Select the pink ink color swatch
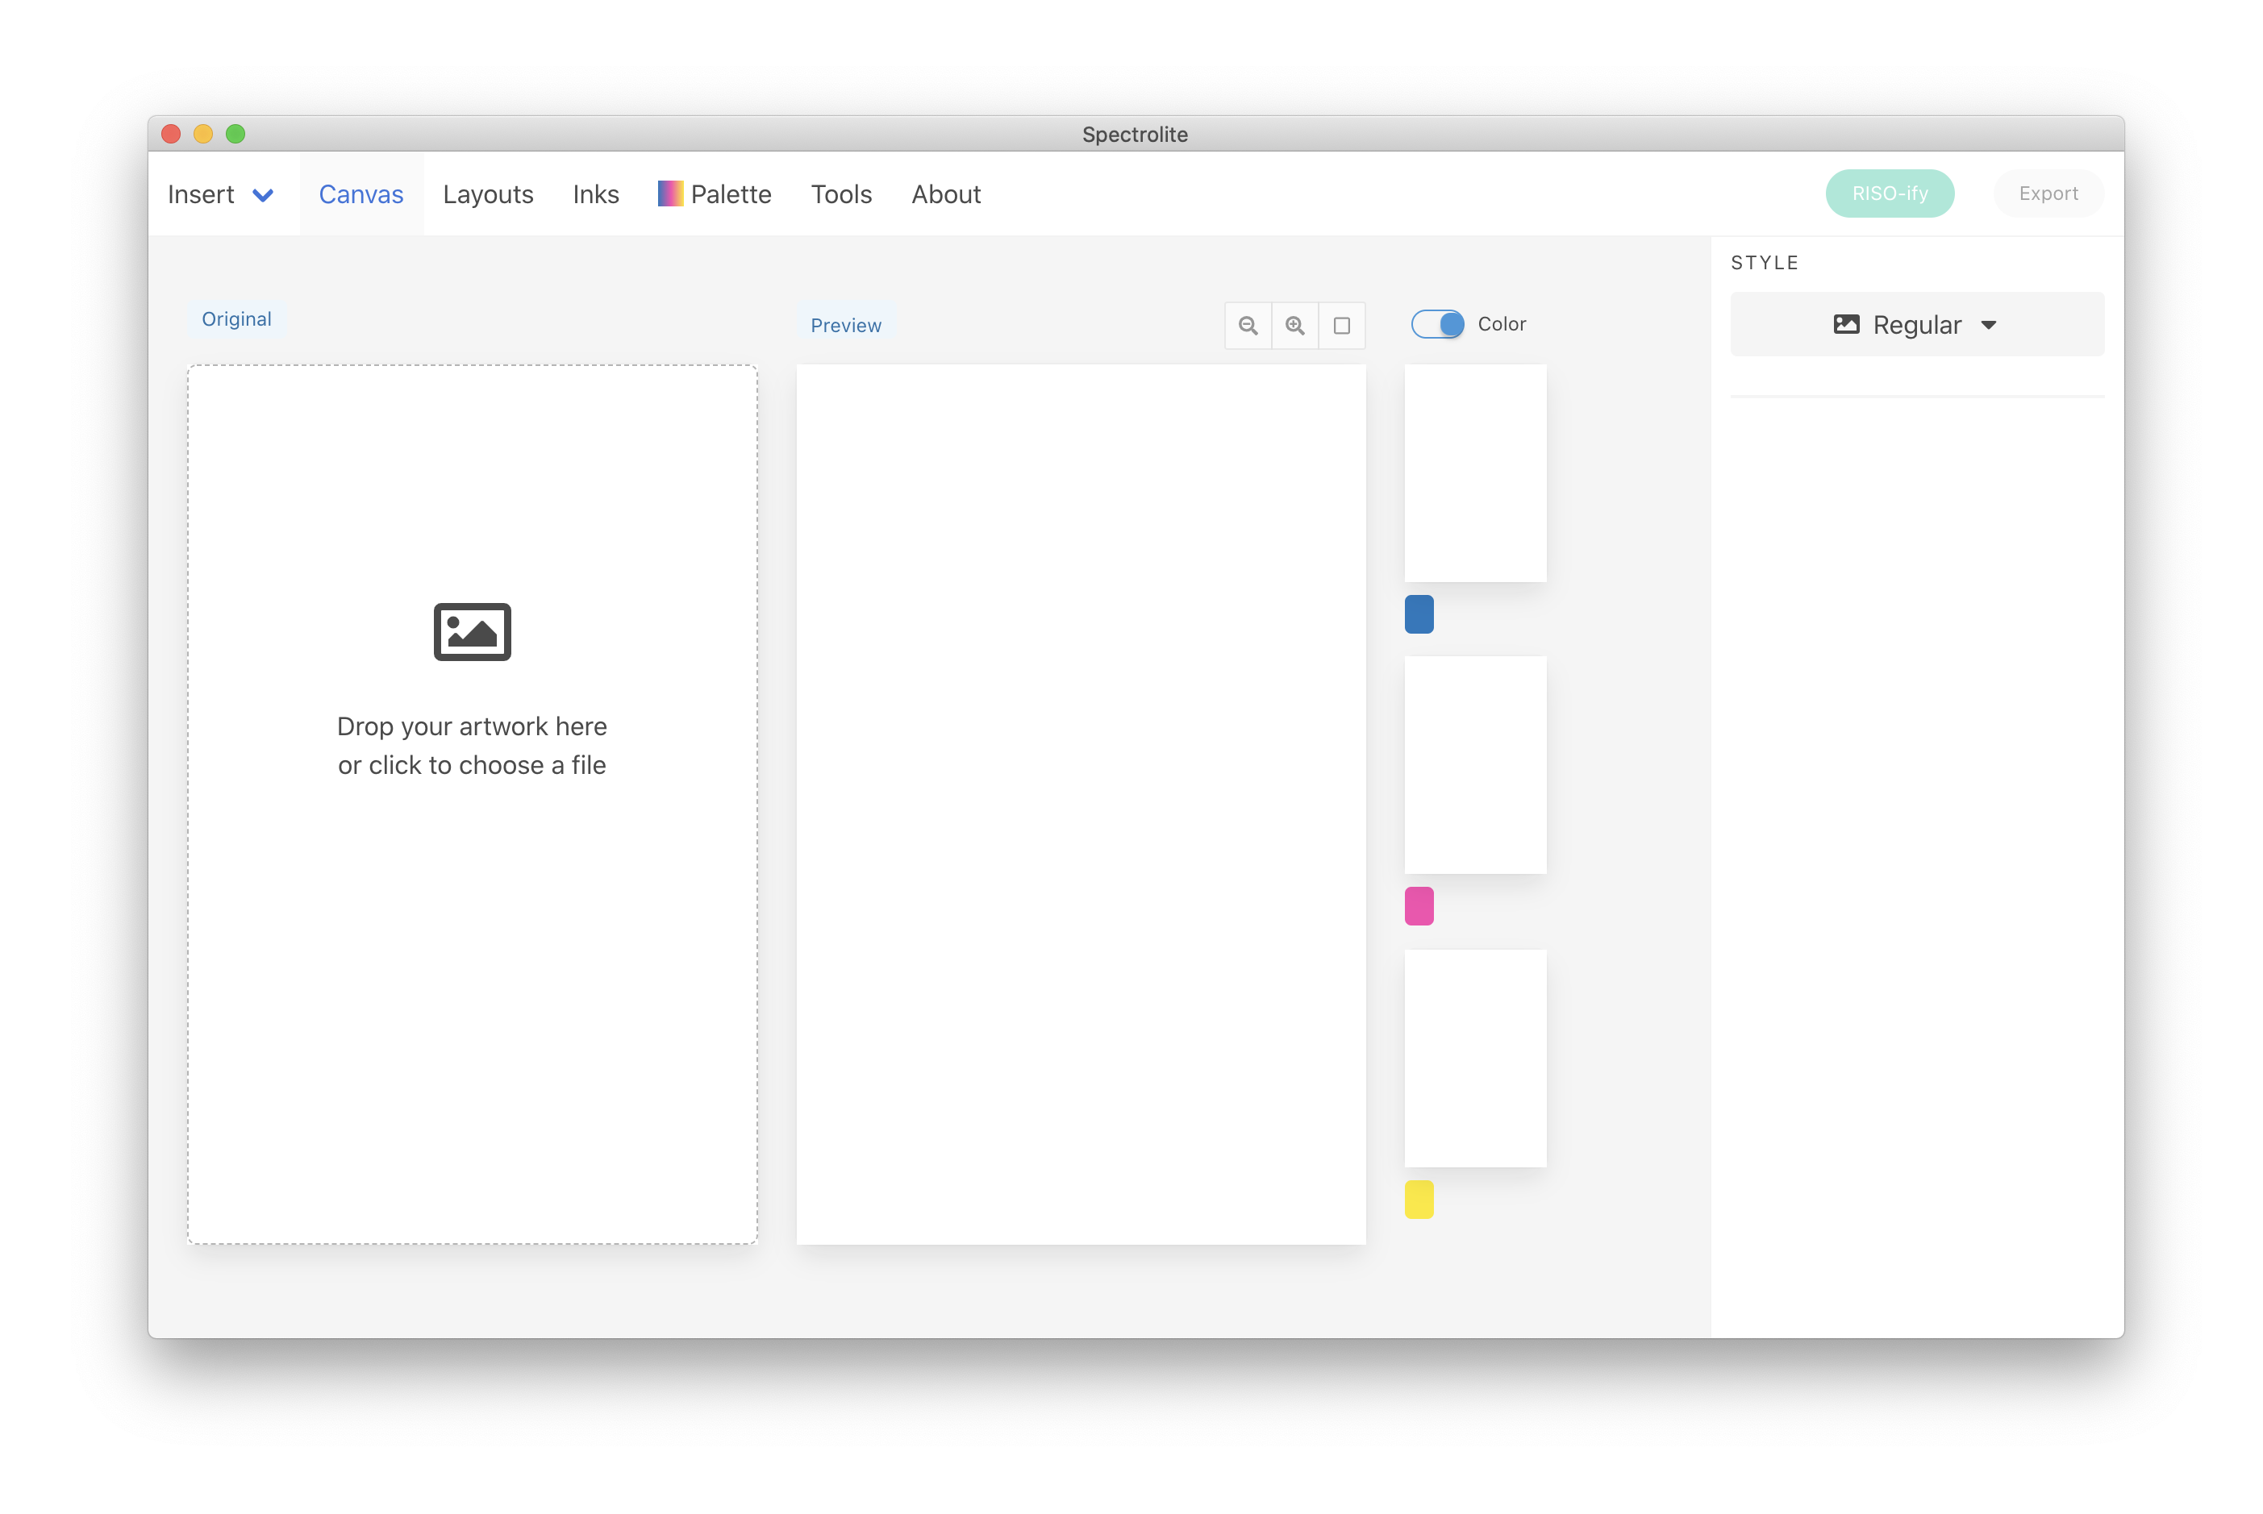 [x=1418, y=905]
